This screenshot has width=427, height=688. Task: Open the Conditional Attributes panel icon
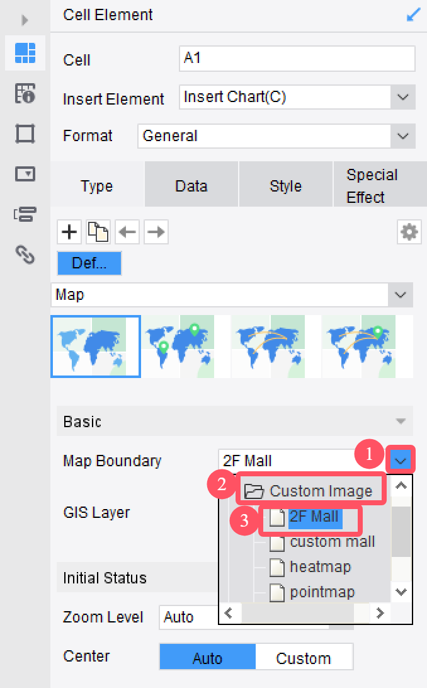(25, 214)
